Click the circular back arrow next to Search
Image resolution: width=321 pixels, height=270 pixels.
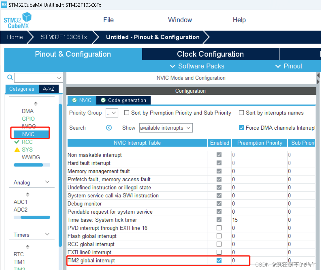click(x=109, y=128)
